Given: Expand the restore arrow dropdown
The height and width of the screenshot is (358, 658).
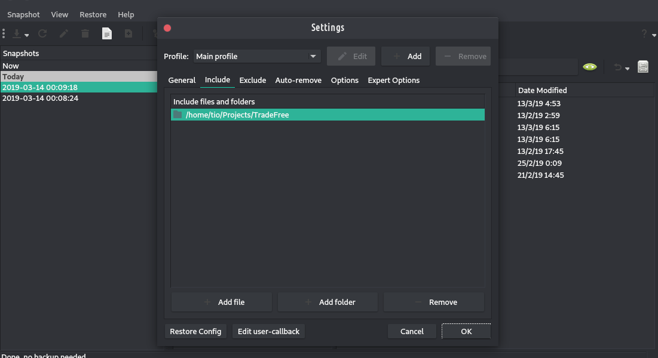Looking at the screenshot, I should tap(627, 68).
